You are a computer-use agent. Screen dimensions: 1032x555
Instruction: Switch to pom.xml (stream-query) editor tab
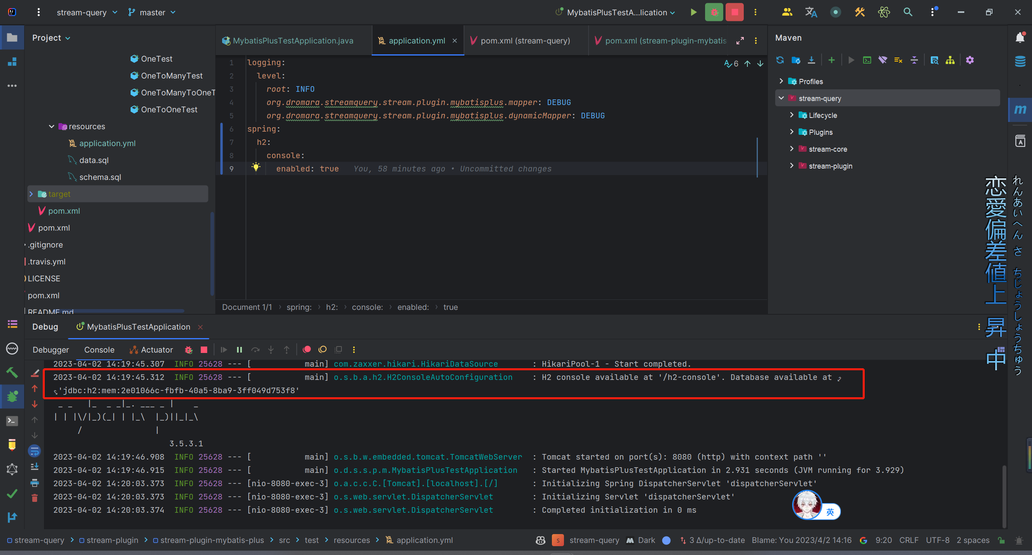[x=525, y=41]
